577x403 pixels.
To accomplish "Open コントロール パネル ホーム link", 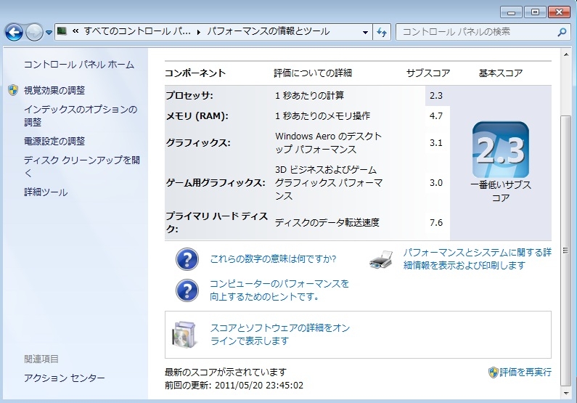I will (79, 65).
